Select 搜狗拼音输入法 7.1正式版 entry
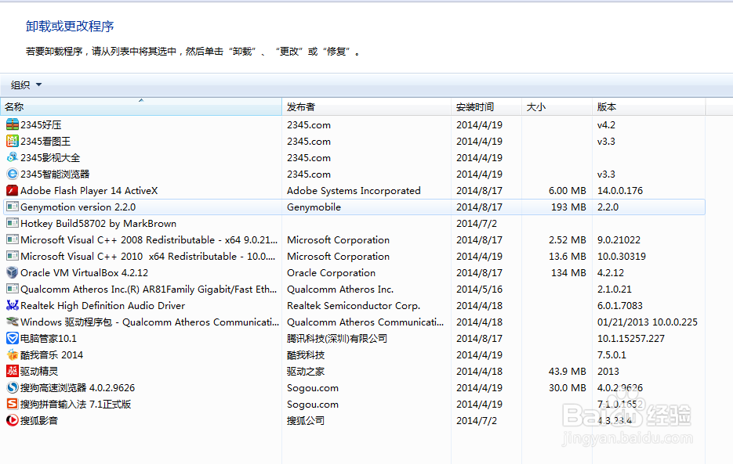Viewport: 733px width, 464px height. (x=76, y=405)
